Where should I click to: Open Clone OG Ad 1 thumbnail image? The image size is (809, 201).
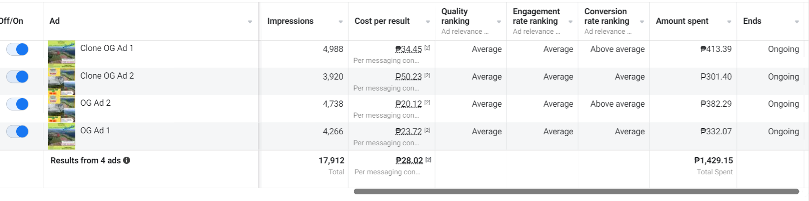pyautogui.click(x=61, y=54)
